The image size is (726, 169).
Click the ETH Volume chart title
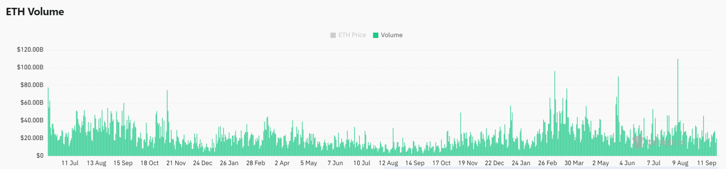[35, 12]
